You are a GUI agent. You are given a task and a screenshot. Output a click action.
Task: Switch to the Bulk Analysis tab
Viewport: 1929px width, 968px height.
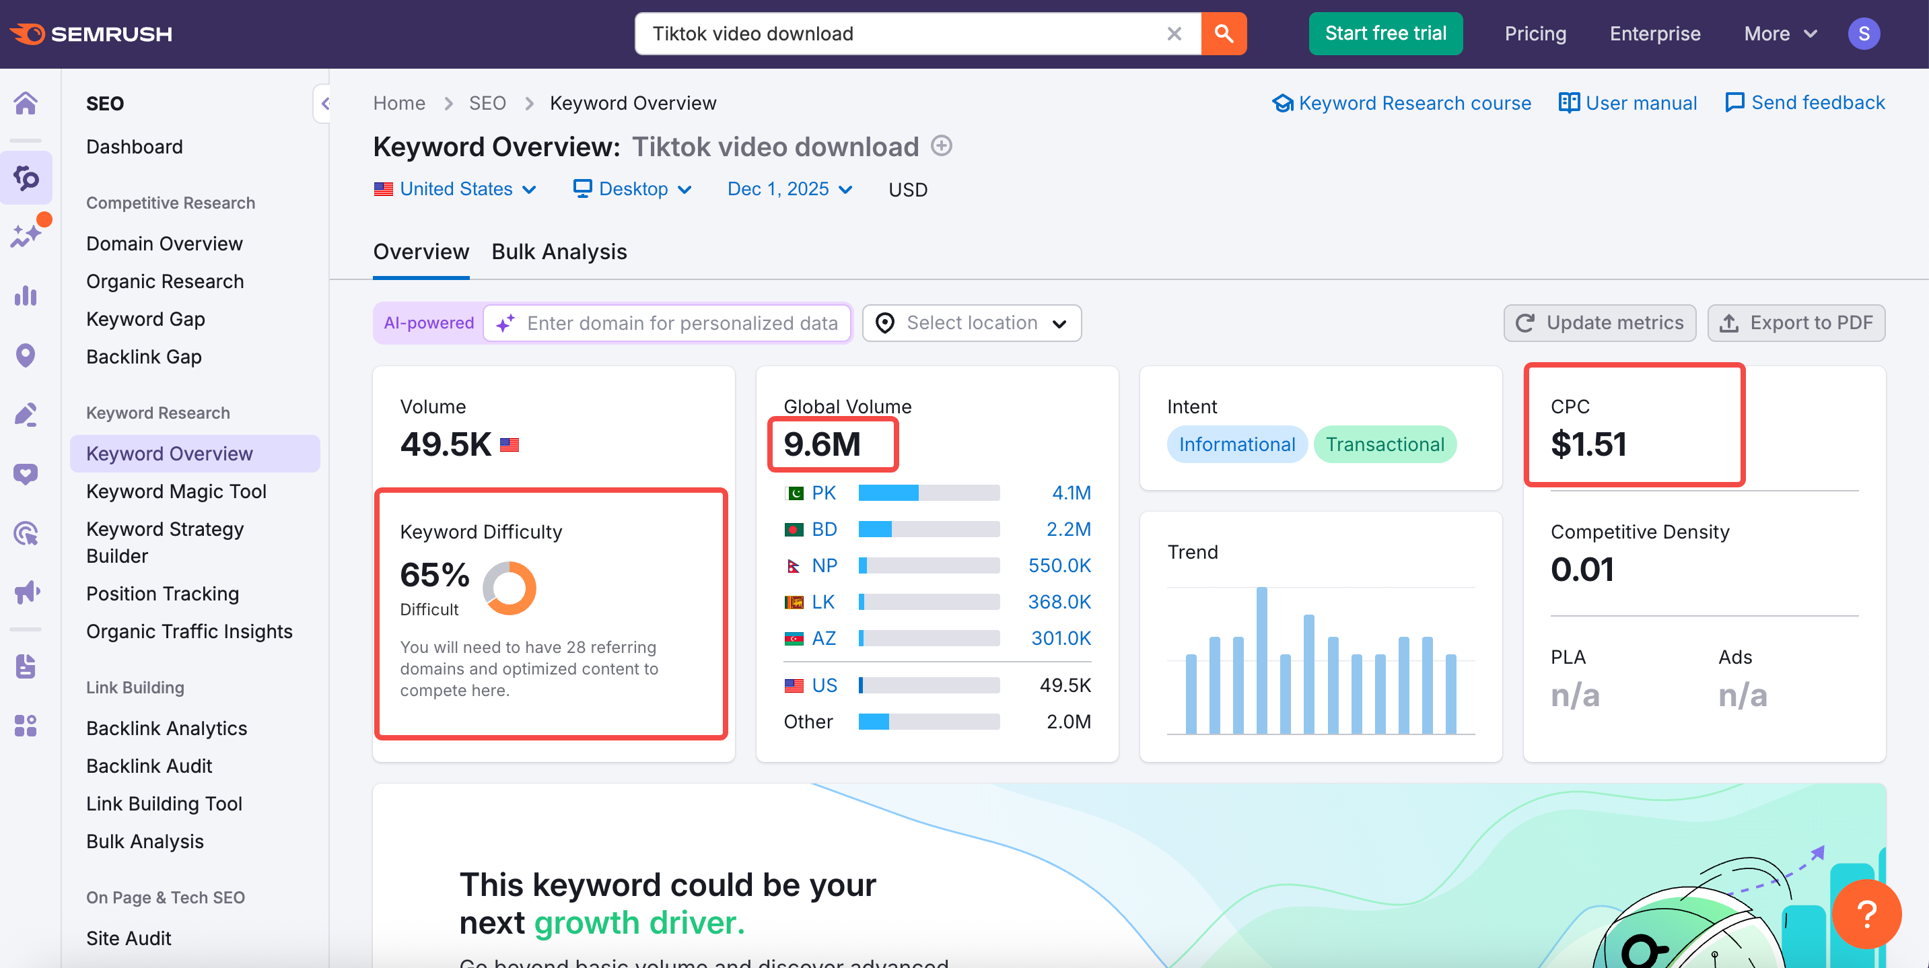559,252
